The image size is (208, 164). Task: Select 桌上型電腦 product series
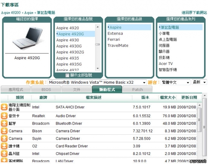tap(168, 39)
